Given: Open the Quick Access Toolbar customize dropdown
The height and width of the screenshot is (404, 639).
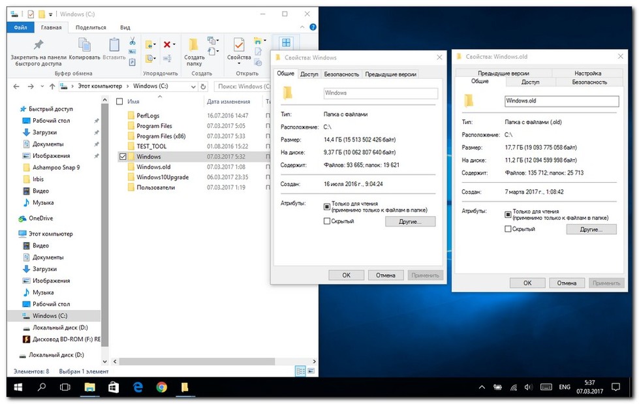Looking at the screenshot, I should coord(50,14).
